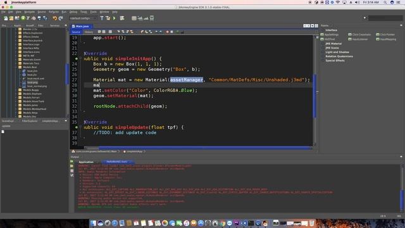Open the Refactor menu
Image resolution: width=405 pixels, height=228 pixels.
54,12
